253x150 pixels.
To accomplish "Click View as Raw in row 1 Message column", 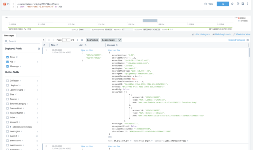I will [x=114, y=50].
